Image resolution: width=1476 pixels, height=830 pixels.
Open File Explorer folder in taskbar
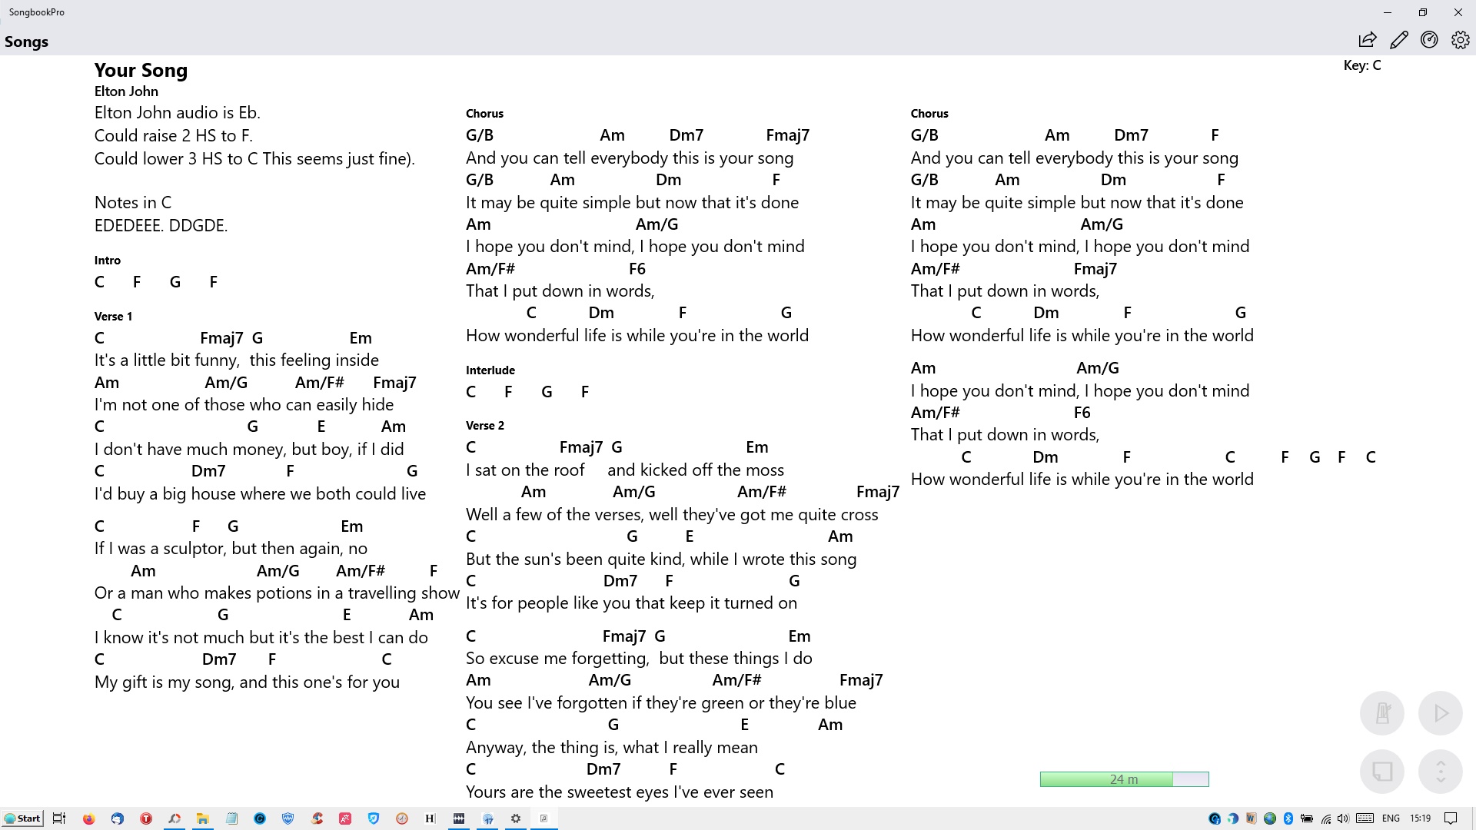click(203, 818)
